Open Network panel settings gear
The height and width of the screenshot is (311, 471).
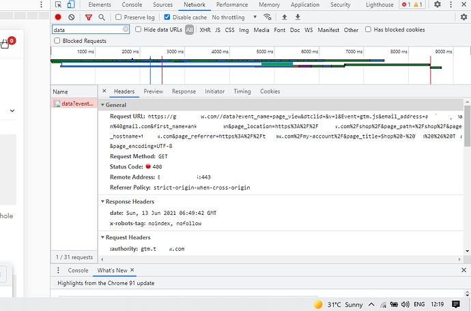click(463, 17)
